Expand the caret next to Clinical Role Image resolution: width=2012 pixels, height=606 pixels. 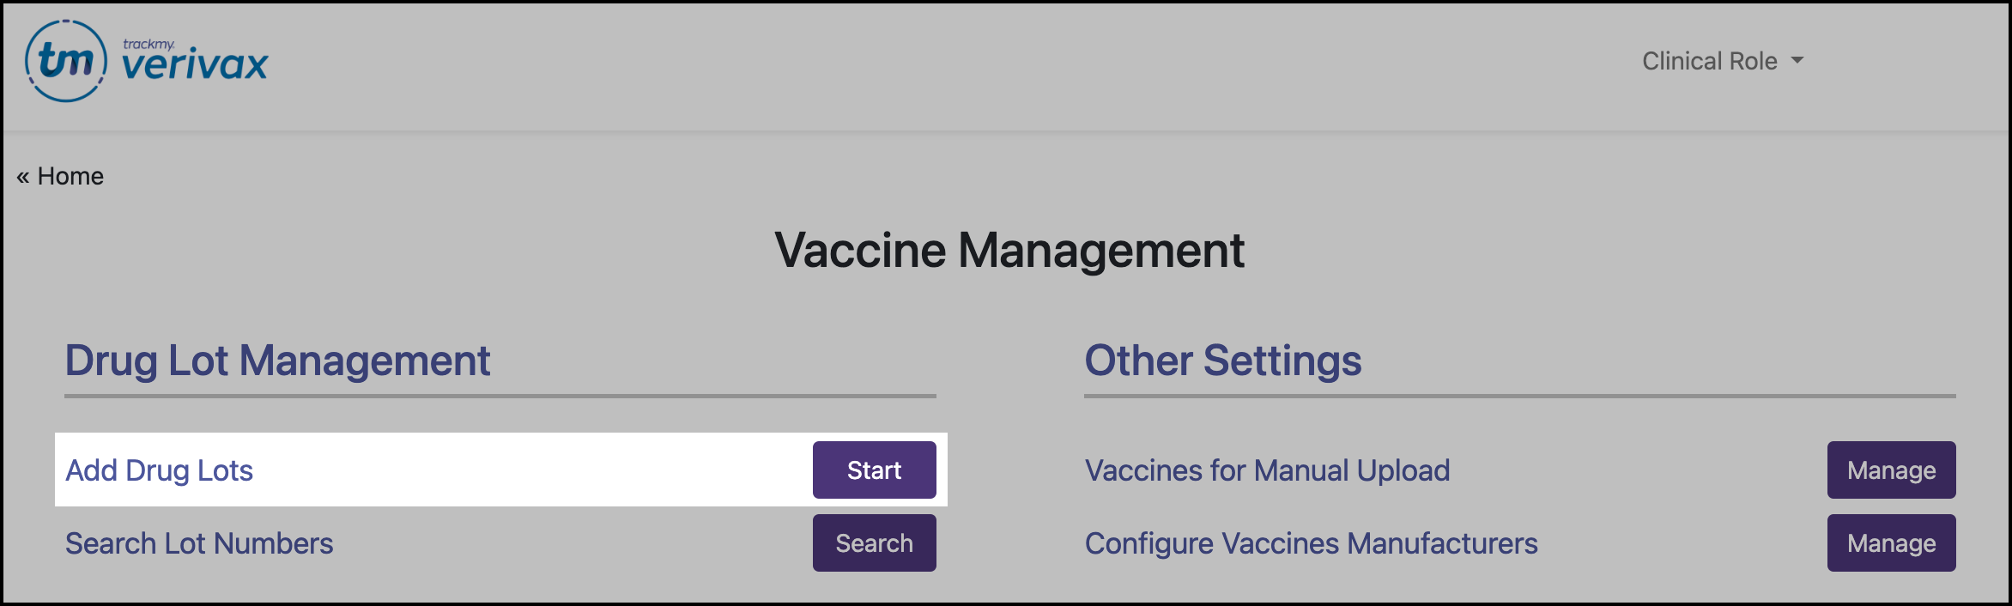[1798, 62]
